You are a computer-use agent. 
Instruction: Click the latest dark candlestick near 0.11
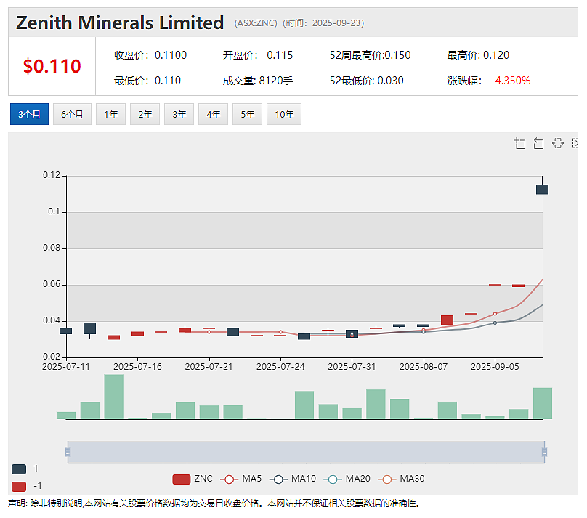543,190
